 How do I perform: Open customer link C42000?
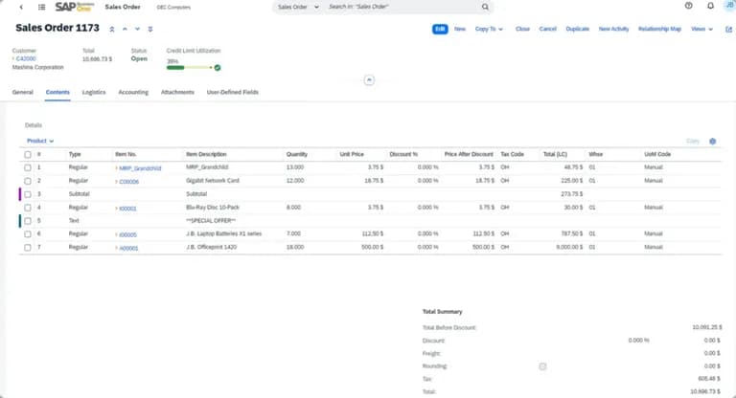coord(26,58)
